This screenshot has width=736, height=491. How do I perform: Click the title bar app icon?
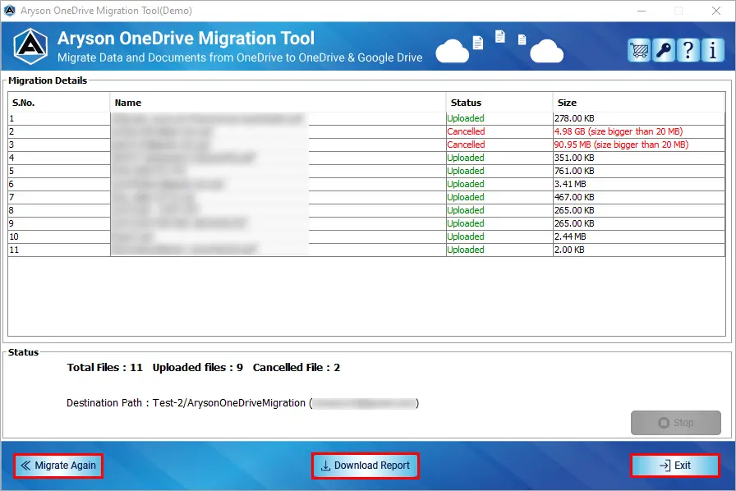click(x=9, y=11)
